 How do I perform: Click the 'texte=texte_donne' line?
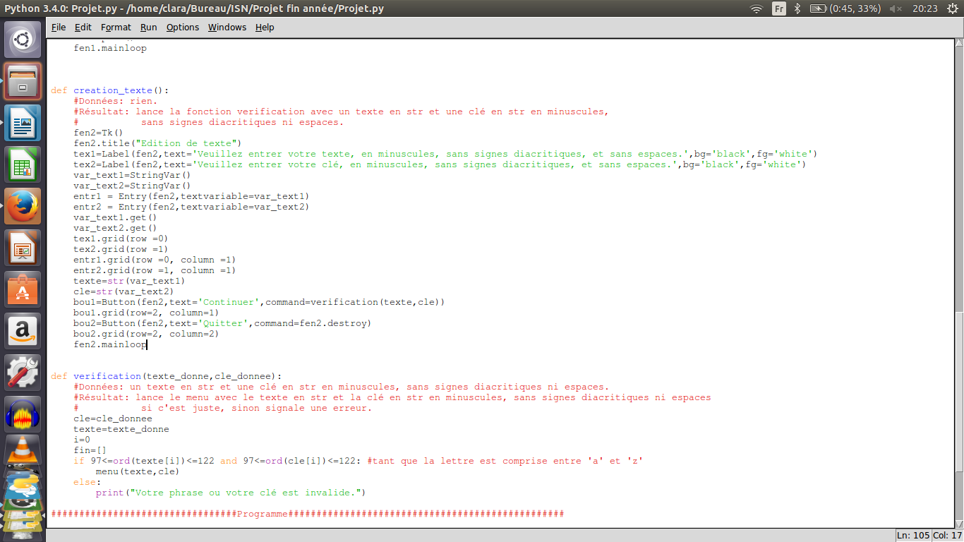coord(121,429)
